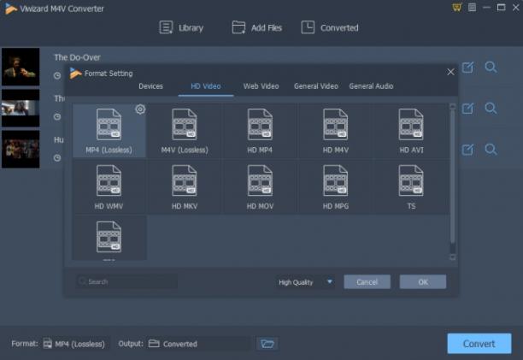Click search icon on third video row

[491, 150]
